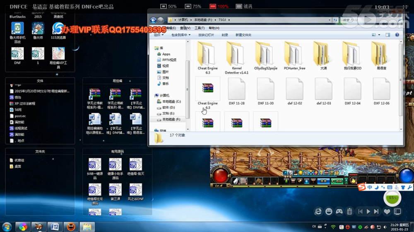Select 本地磁盘 (C:) in navigation pane
Screen dimensions: 414x232
[x=171, y=101]
